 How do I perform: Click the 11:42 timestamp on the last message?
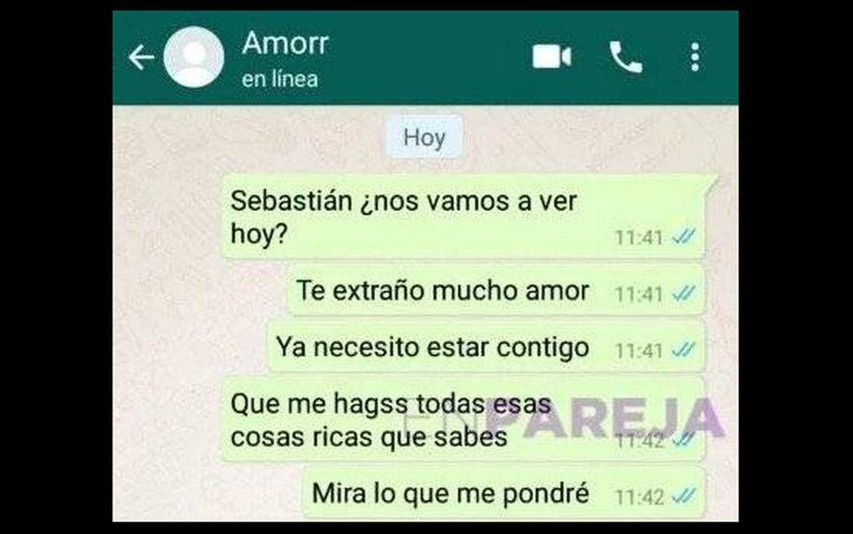pos(638,497)
